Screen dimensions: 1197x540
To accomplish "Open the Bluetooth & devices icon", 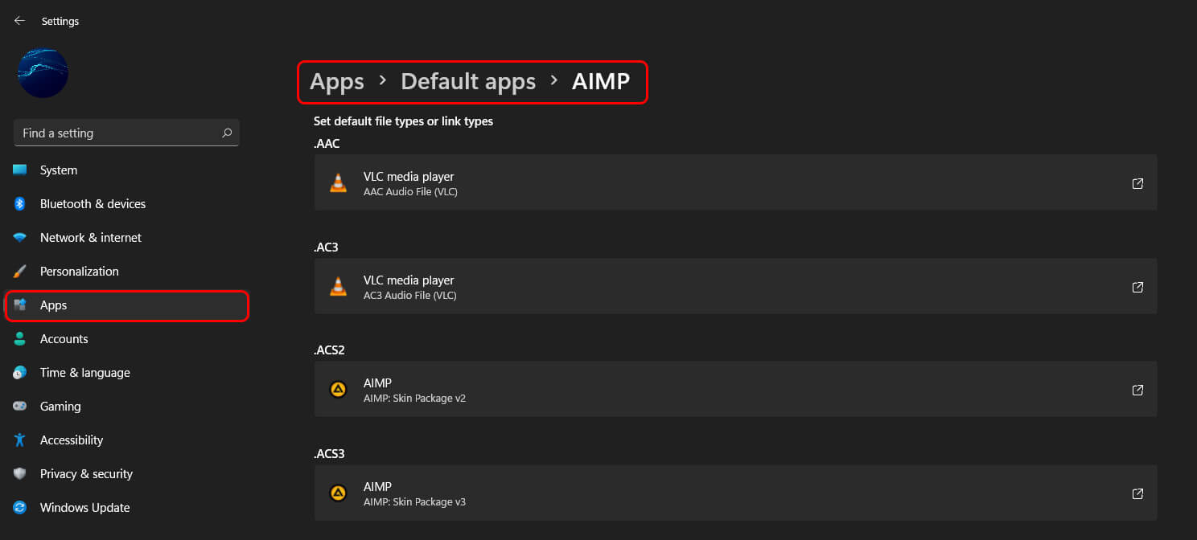I will coord(20,204).
